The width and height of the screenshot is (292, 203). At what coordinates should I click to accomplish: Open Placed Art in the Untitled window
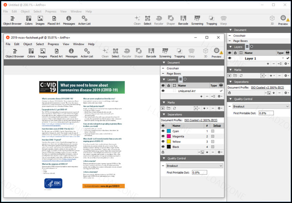(x=54, y=20)
